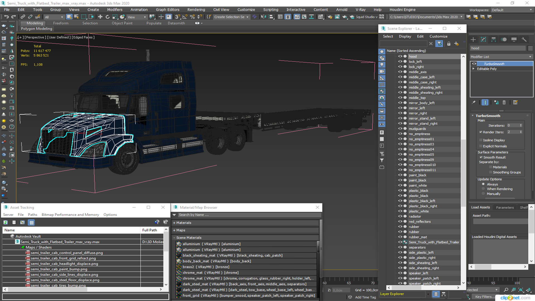Open the Modify tab in command panel
The image size is (535, 301).
tap(483, 40)
